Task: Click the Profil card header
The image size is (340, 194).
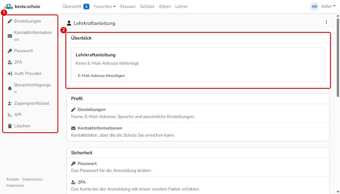Action: (x=198, y=99)
